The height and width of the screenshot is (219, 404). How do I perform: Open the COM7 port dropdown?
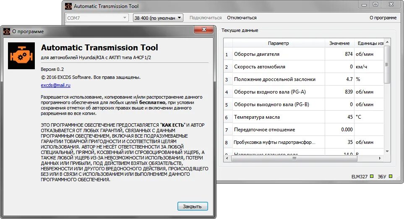(97, 18)
